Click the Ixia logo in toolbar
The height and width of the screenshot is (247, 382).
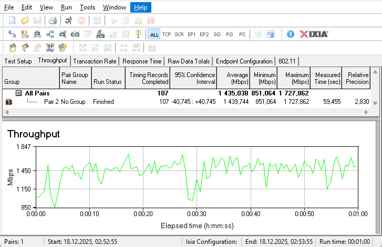[x=314, y=34]
